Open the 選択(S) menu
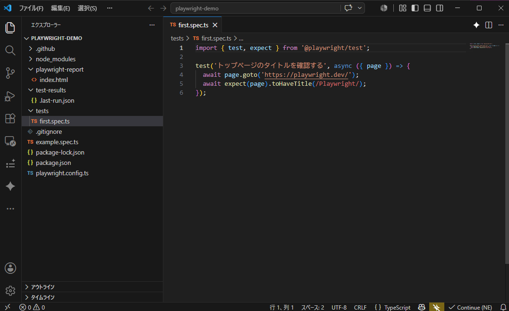Screen dimensions: 509x311 click(x=87, y=8)
